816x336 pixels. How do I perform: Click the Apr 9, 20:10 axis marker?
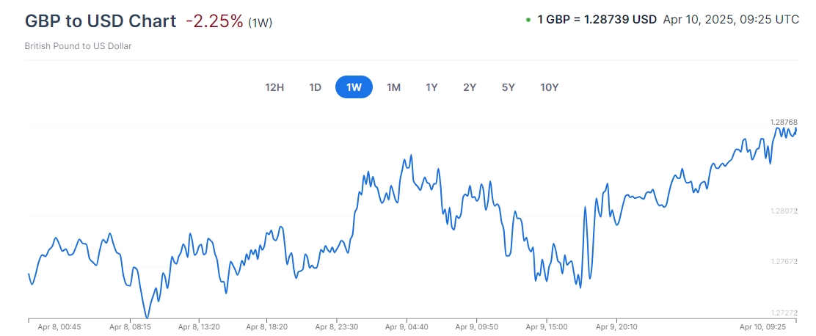click(615, 327)
